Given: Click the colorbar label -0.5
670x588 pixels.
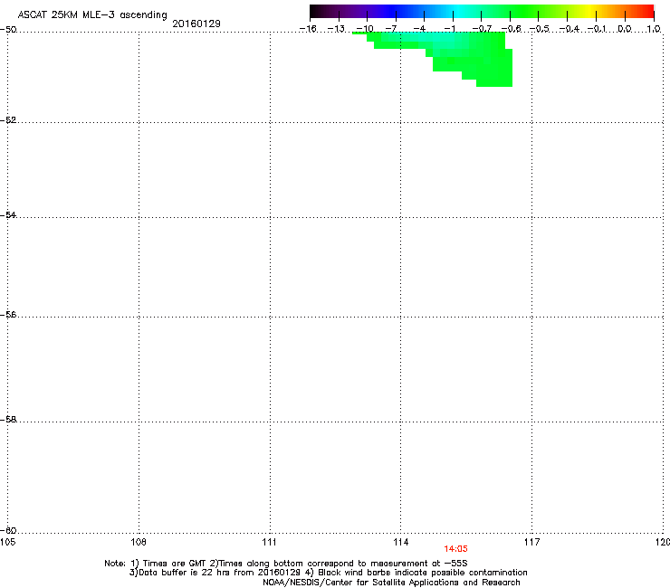Looking at the screenshot, I should coord(540,29).
